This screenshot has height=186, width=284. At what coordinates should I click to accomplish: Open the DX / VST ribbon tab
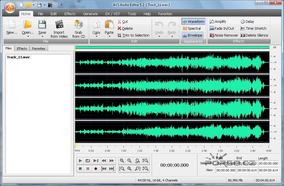113,14
